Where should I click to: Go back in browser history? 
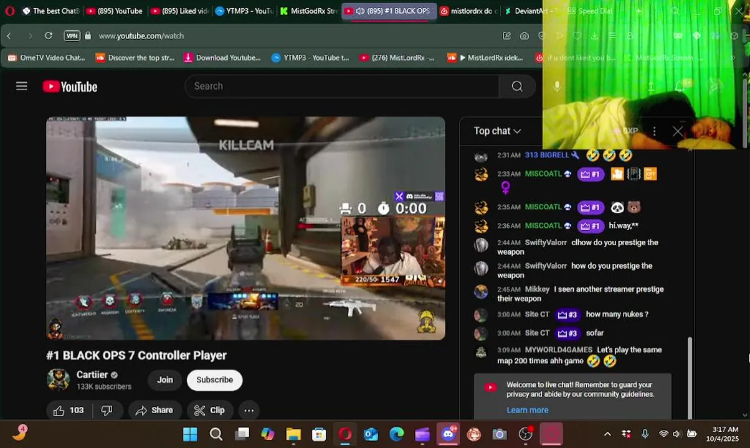tap(9, 35)
